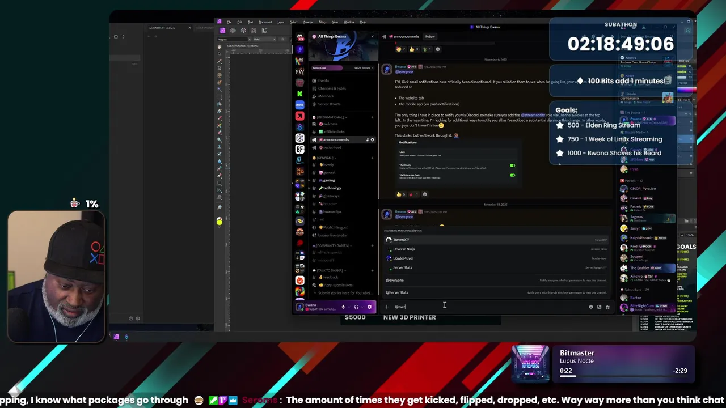The height and width of the screenshot is (408, 726).
Task: Click the plus attachment button in message box
Action: pyautogui.click(x=387, y=307)
